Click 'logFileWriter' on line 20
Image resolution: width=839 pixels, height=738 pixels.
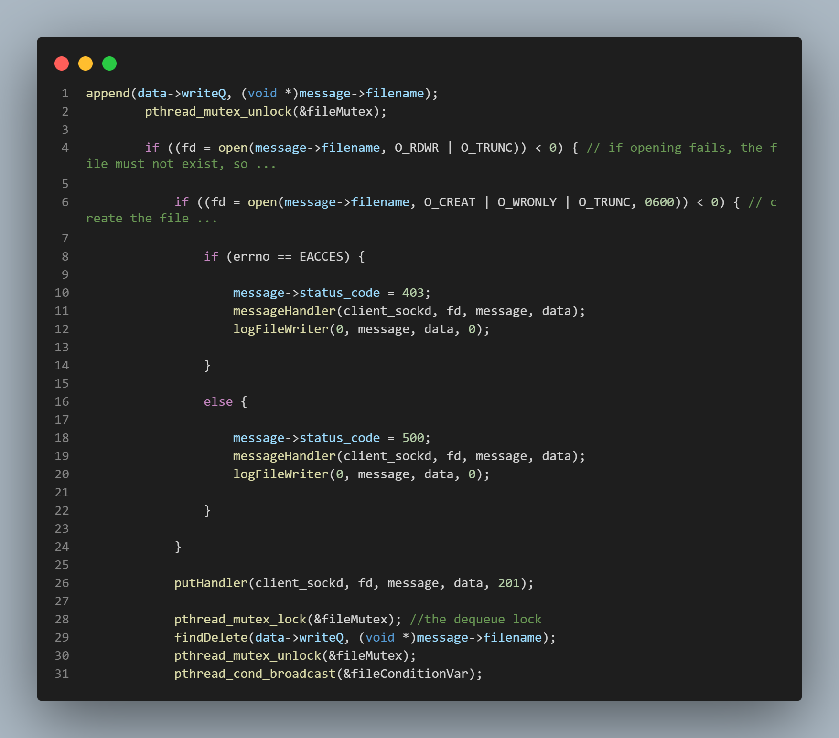[x=281, y=474]
